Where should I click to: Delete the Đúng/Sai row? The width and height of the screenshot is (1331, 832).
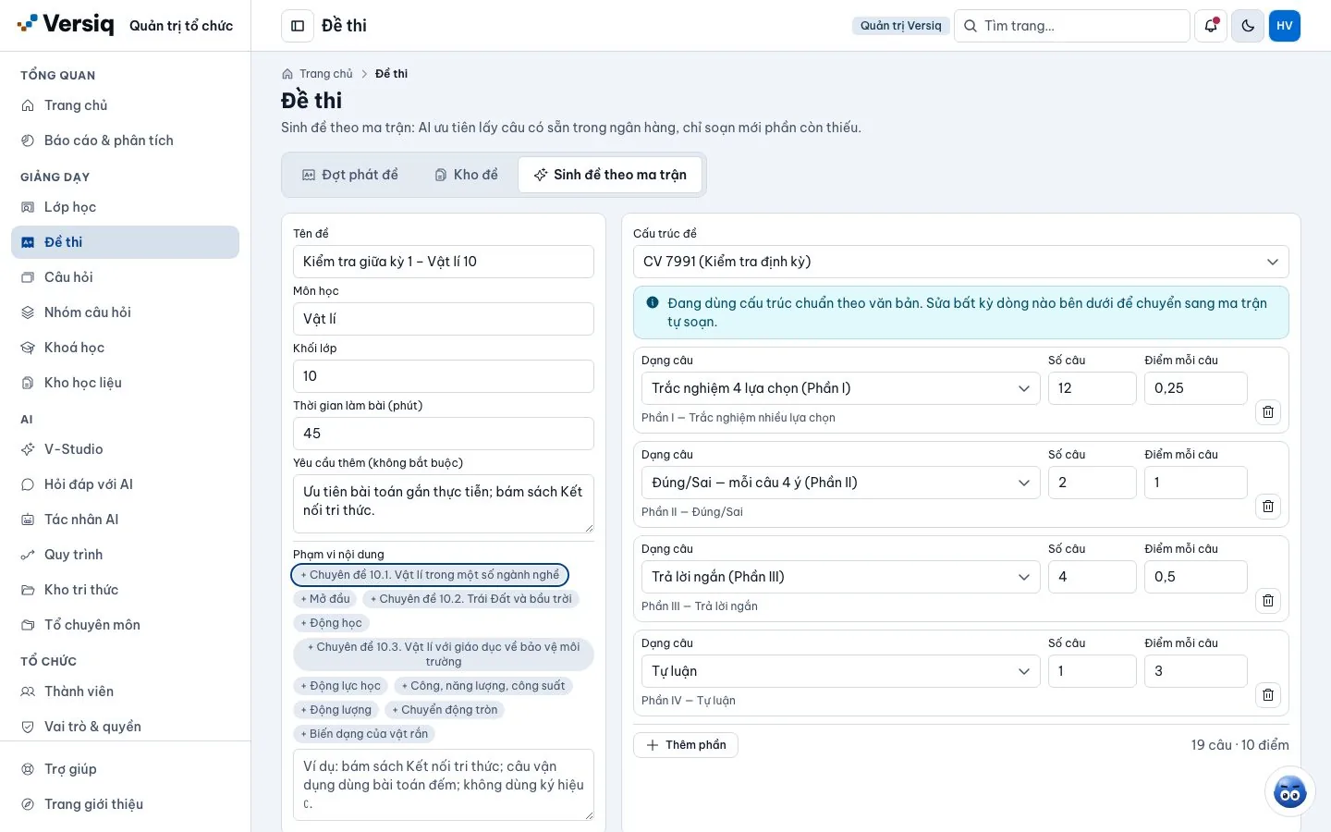[x=1268, y=507]
